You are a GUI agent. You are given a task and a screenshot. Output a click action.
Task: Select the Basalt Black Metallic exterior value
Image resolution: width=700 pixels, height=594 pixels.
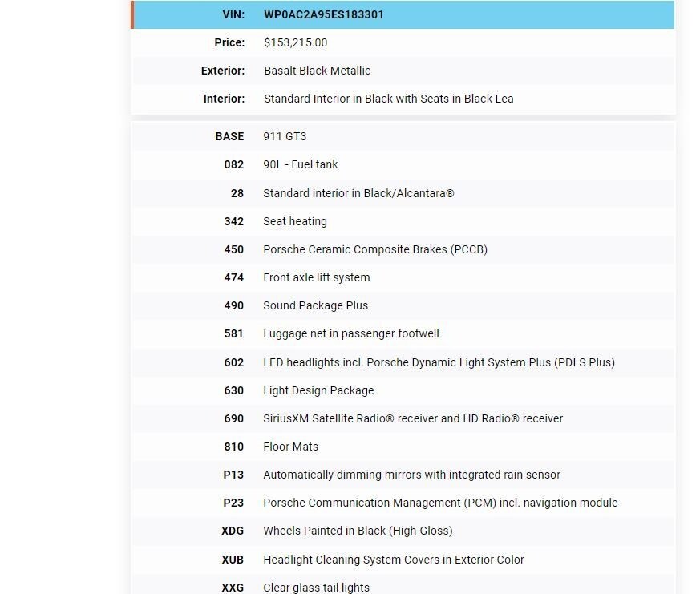click(x=317, y=71)
